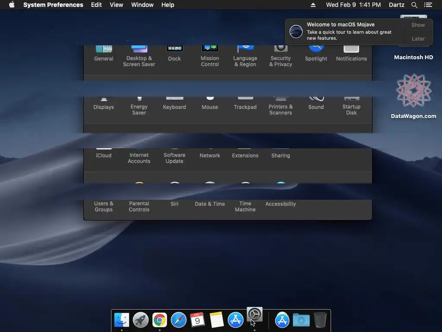Viewport: 442px width, 332px height.
Task: Open Notes from the Dock
Action: [217, 320]
